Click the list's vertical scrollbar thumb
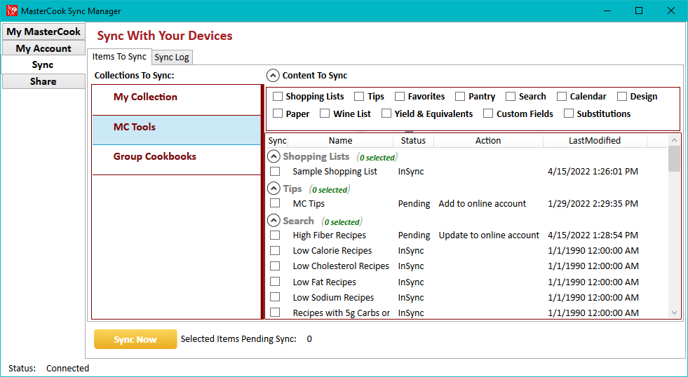Viewport: 688px width, 377px height. [675, 158]
